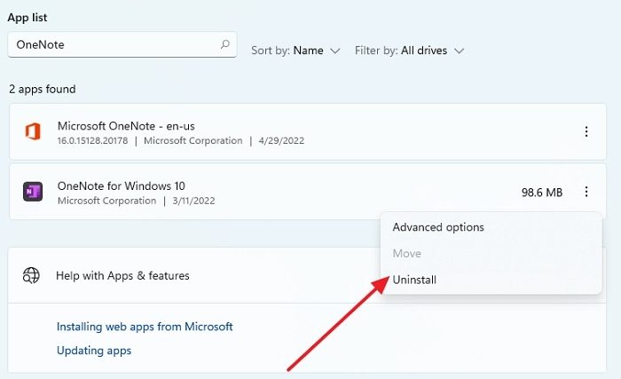
Task: Select the OneNote for Windows 10 app title
Action: (x=121, y=186)
